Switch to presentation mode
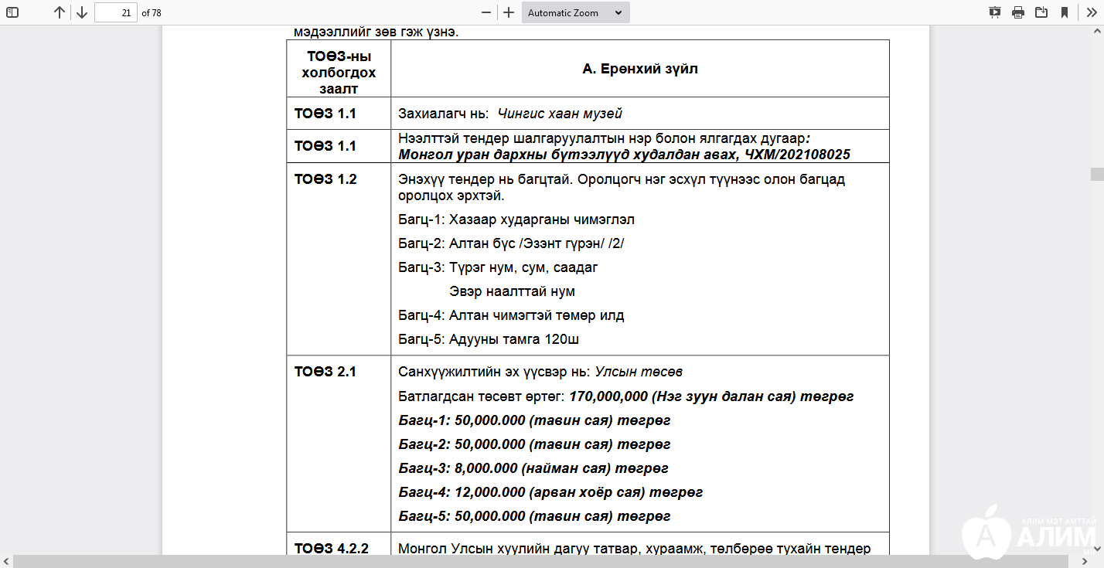1104x568 pixels. point(995,12)
